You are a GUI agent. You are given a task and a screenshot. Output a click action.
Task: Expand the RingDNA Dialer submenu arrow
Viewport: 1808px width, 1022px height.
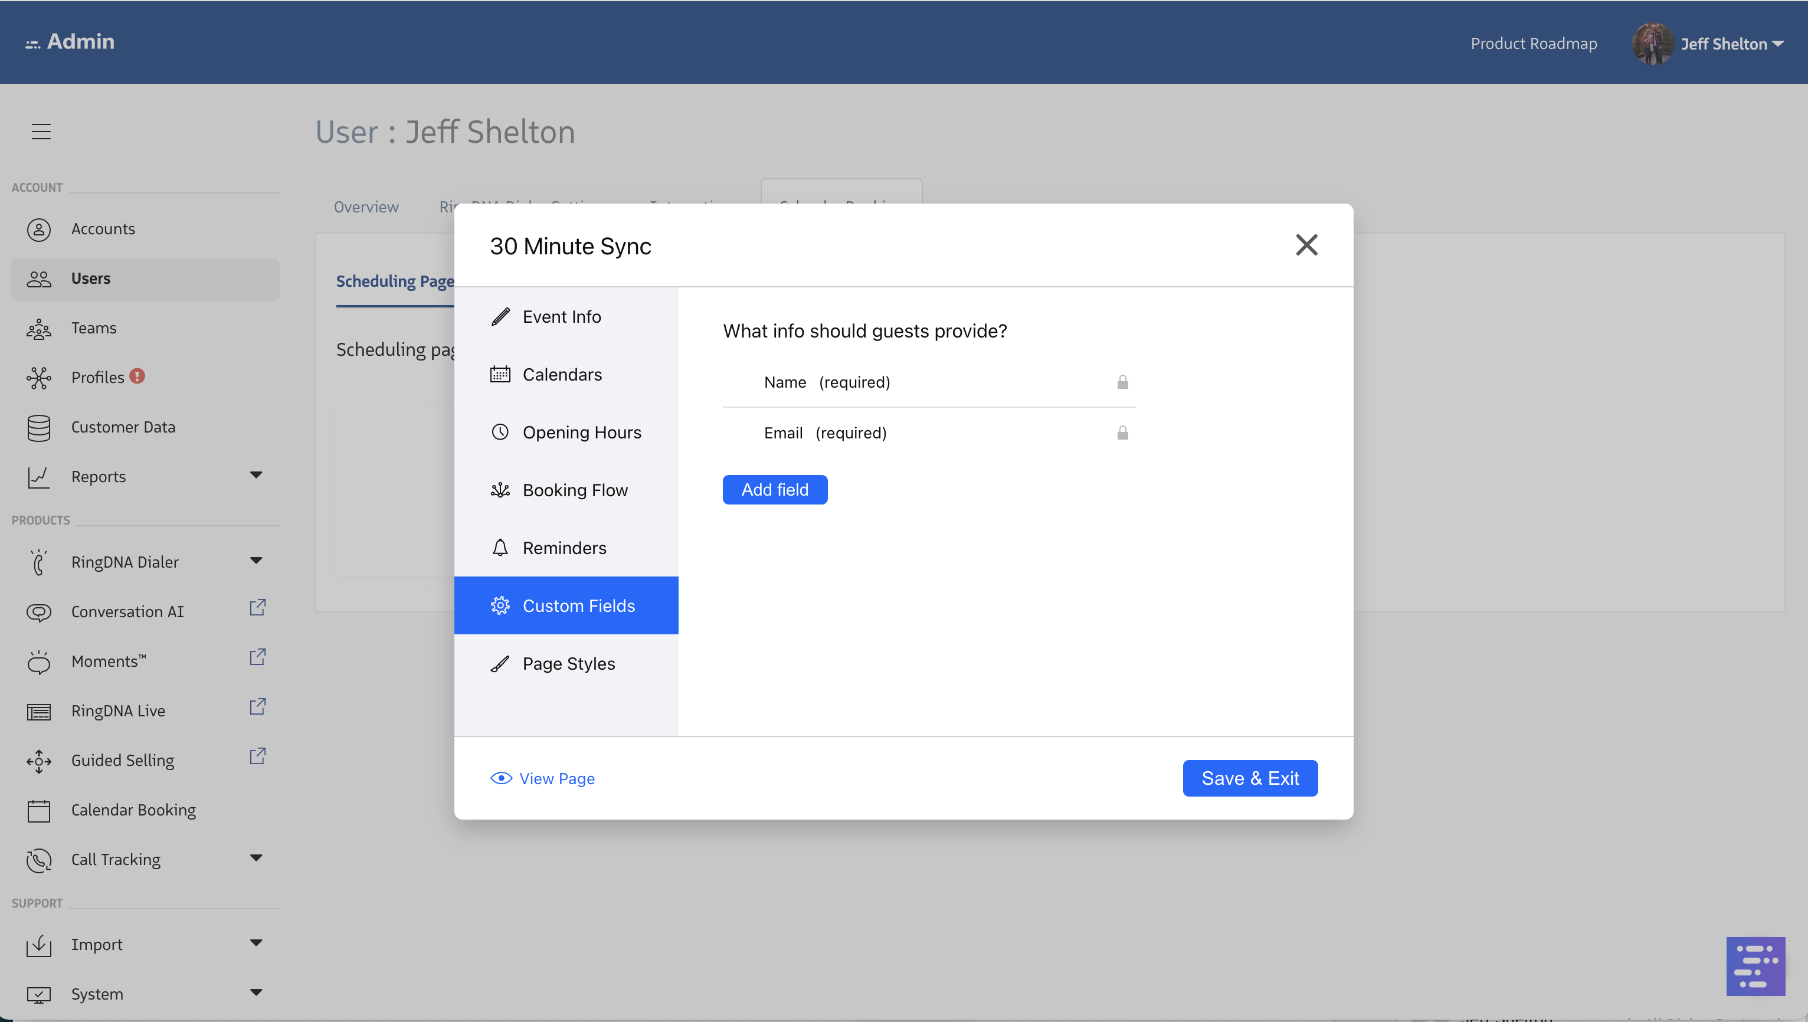[256, 560]
